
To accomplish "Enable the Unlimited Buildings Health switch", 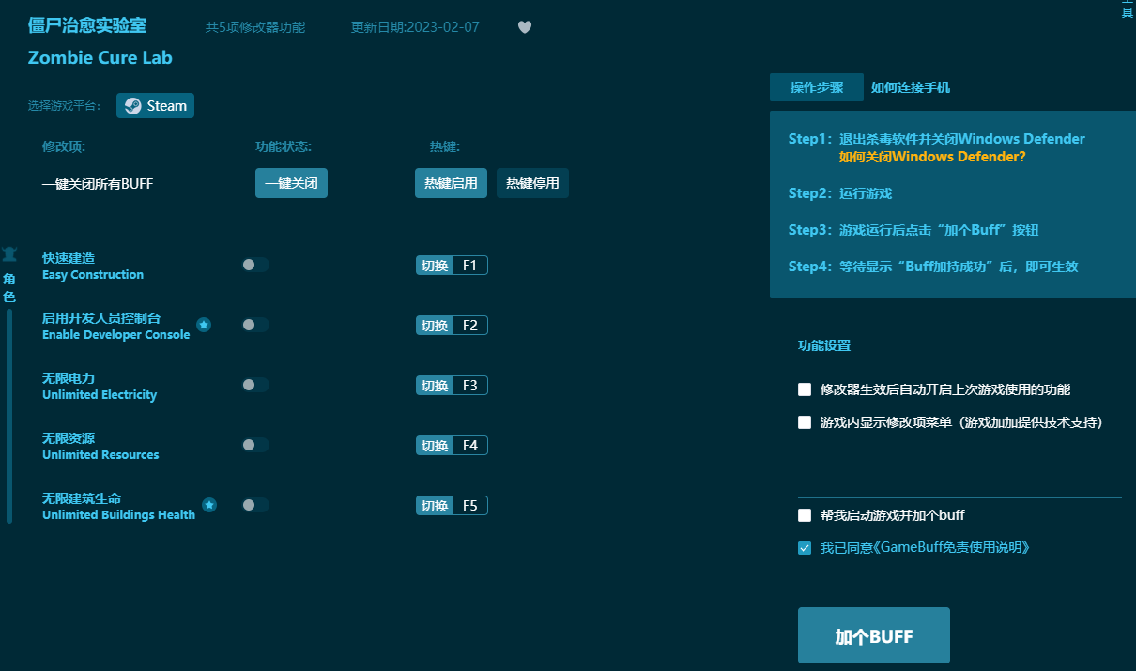I will tap(255, 505).
